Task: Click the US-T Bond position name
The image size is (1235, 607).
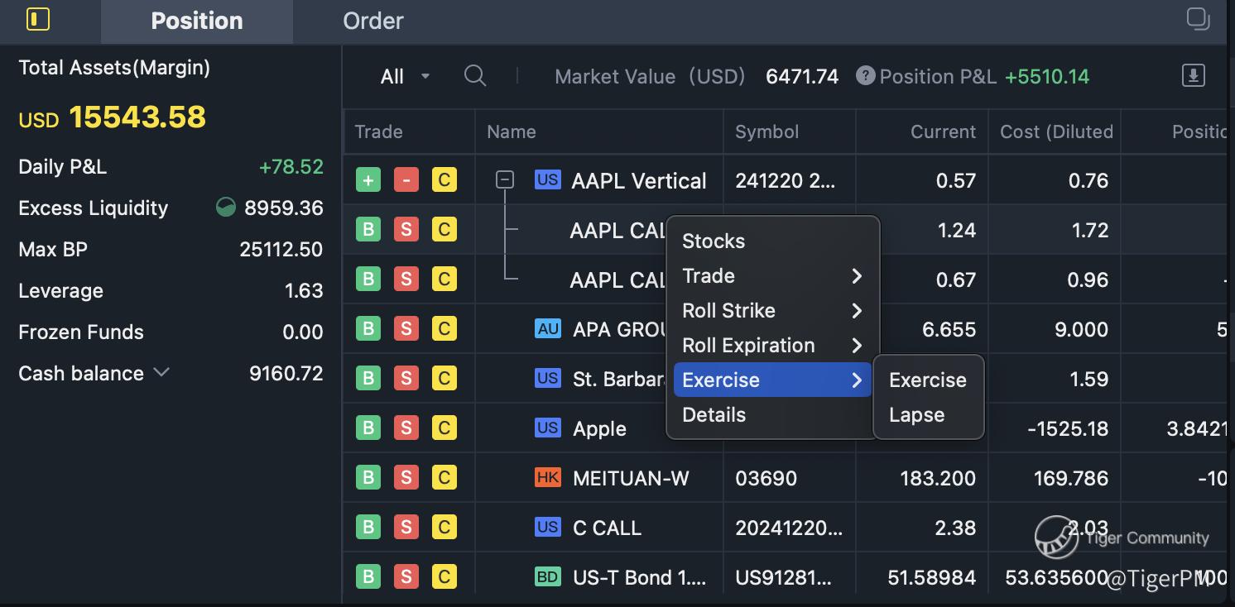Action: click(x=640, y=577)
